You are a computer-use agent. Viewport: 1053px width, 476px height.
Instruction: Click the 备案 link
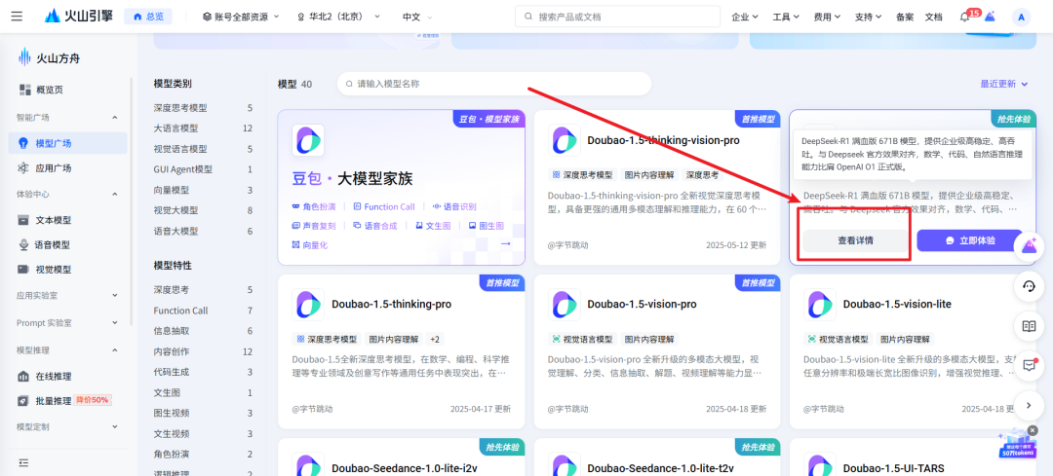pyautogui.click(x=905, y=17)
